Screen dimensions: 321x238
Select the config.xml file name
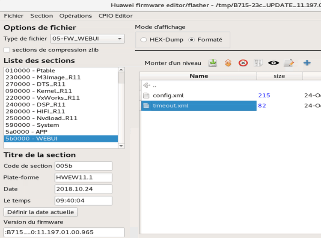pos(168,95)
